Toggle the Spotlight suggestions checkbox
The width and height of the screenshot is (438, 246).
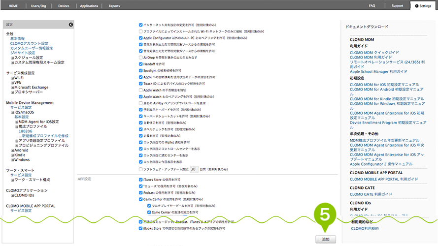click(140, 70)
